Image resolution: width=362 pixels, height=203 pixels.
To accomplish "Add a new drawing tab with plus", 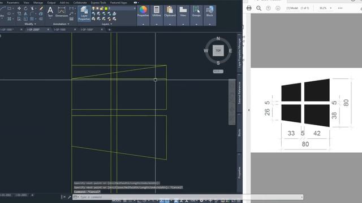I will click(x=109, y=29).
